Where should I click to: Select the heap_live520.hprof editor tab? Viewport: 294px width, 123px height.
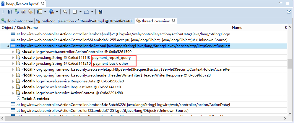(x=23, y=4)
